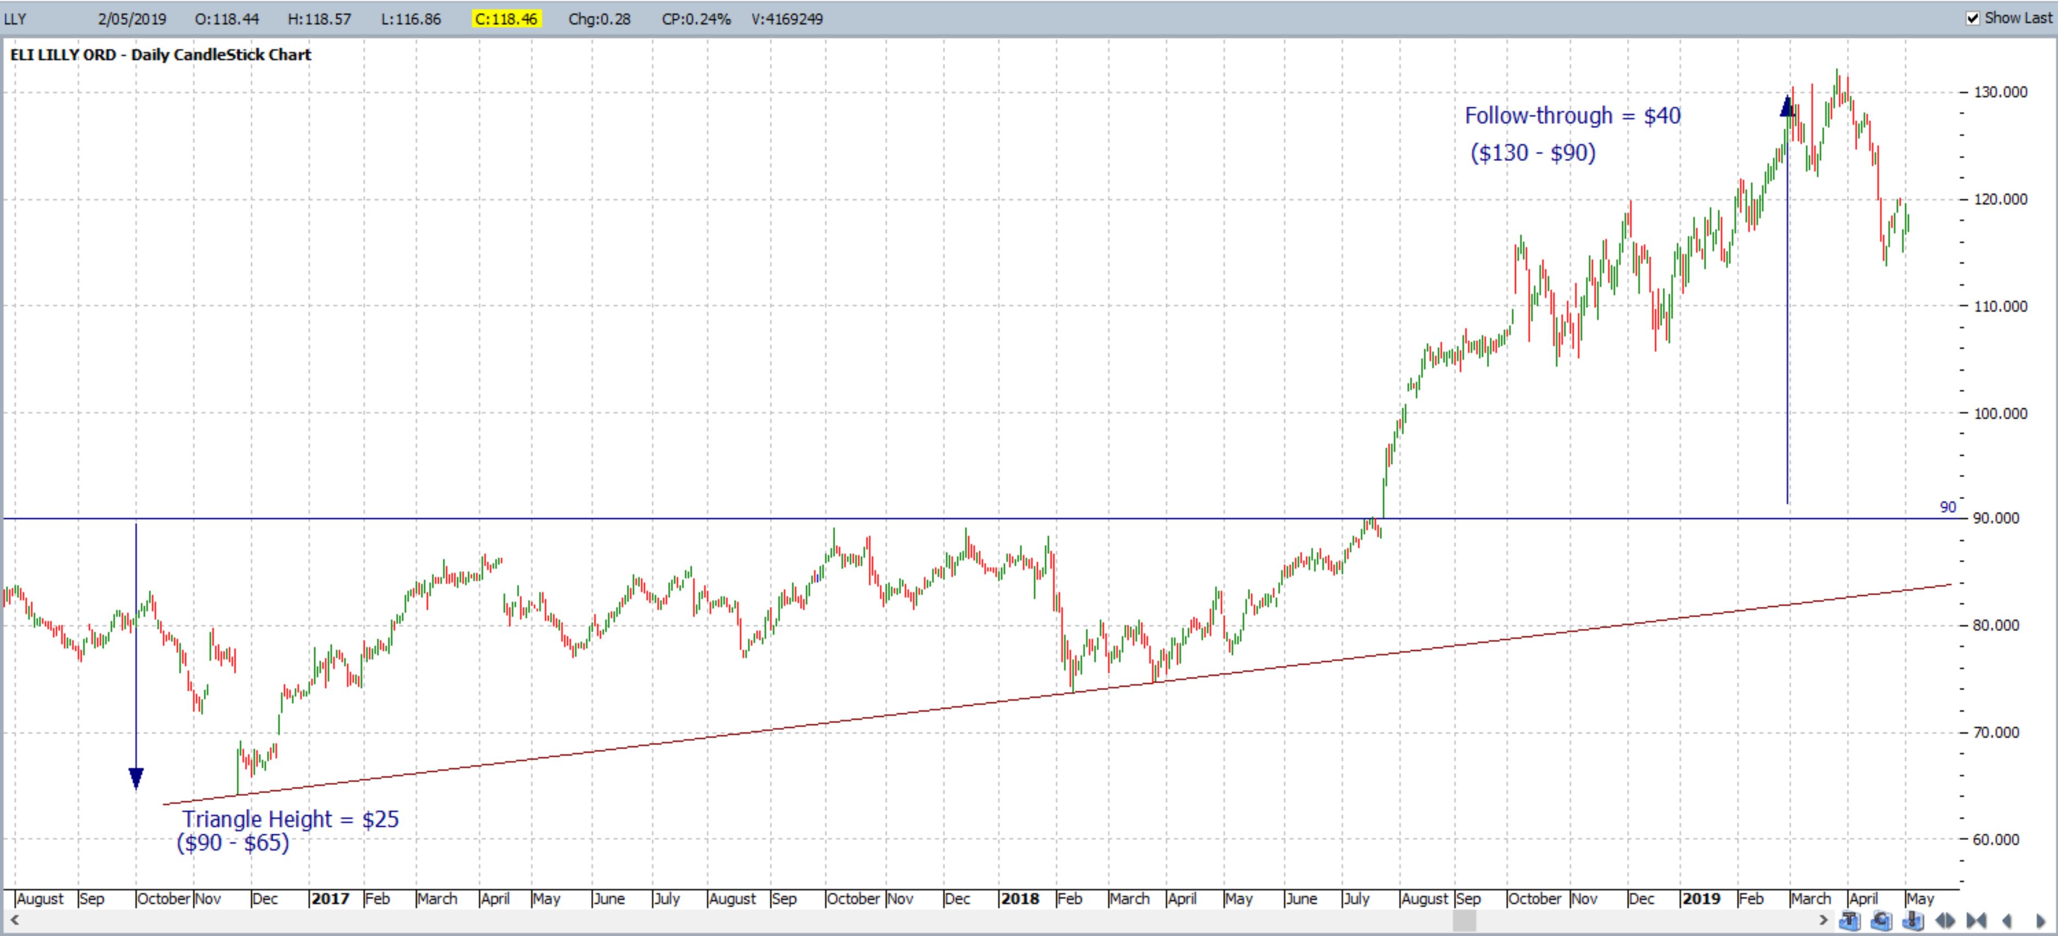Click the 100.000 price axis label

2000,413
